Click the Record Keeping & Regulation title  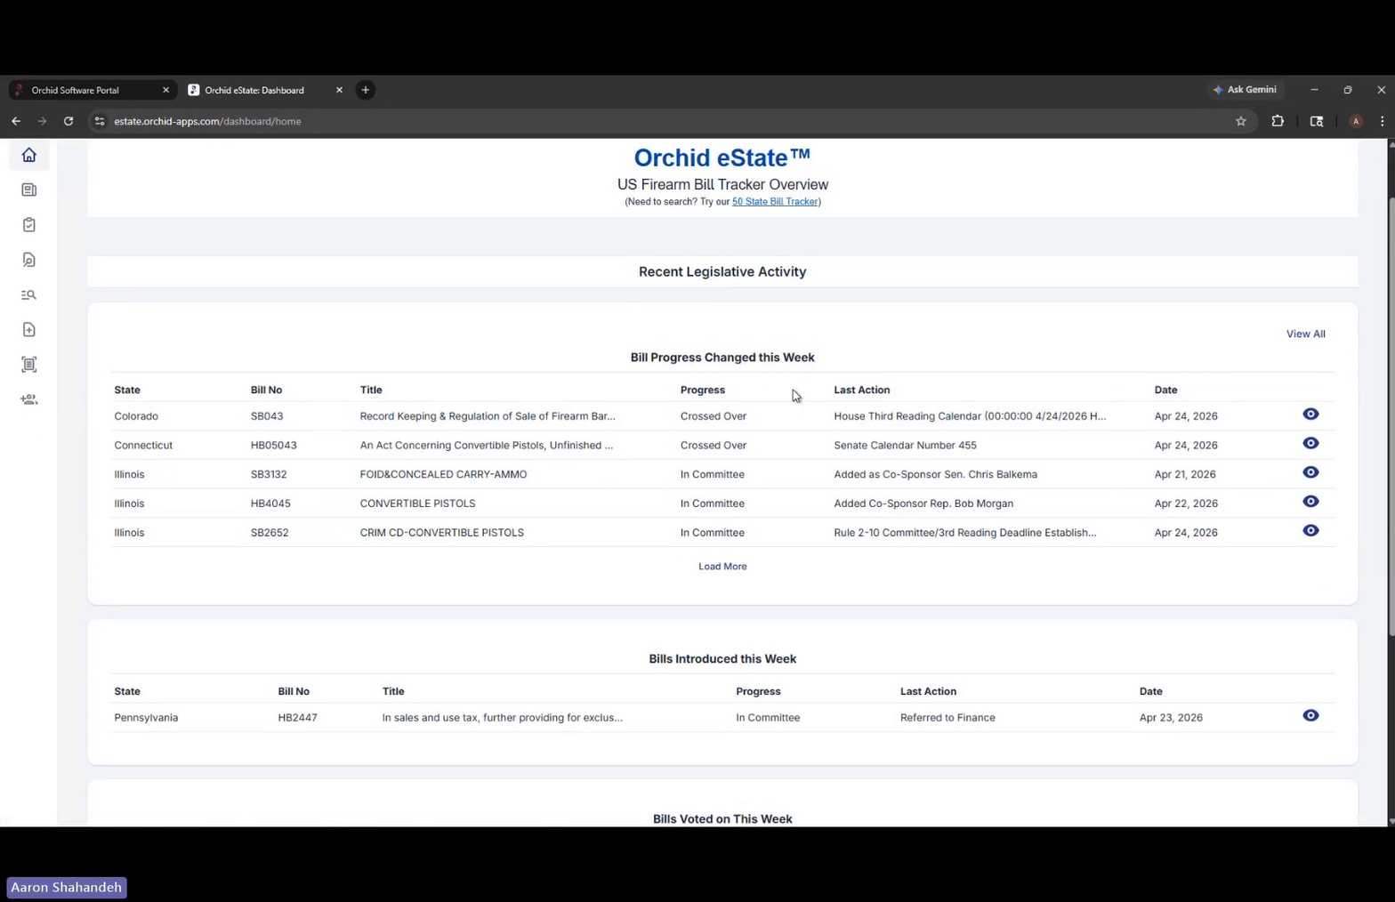click(488, 416)
